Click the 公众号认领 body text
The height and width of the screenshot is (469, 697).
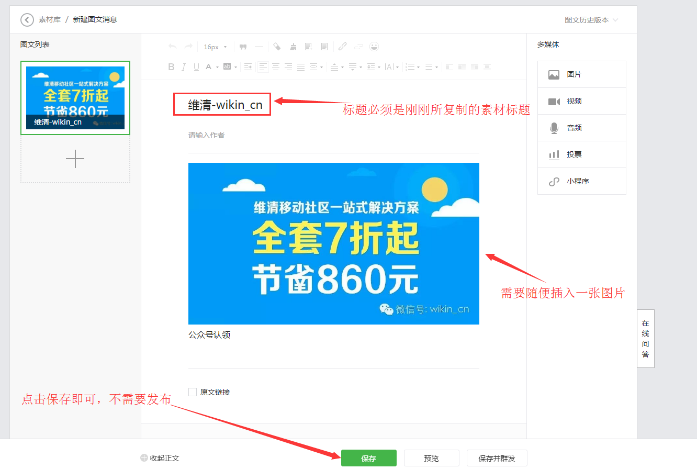[209, 335]
